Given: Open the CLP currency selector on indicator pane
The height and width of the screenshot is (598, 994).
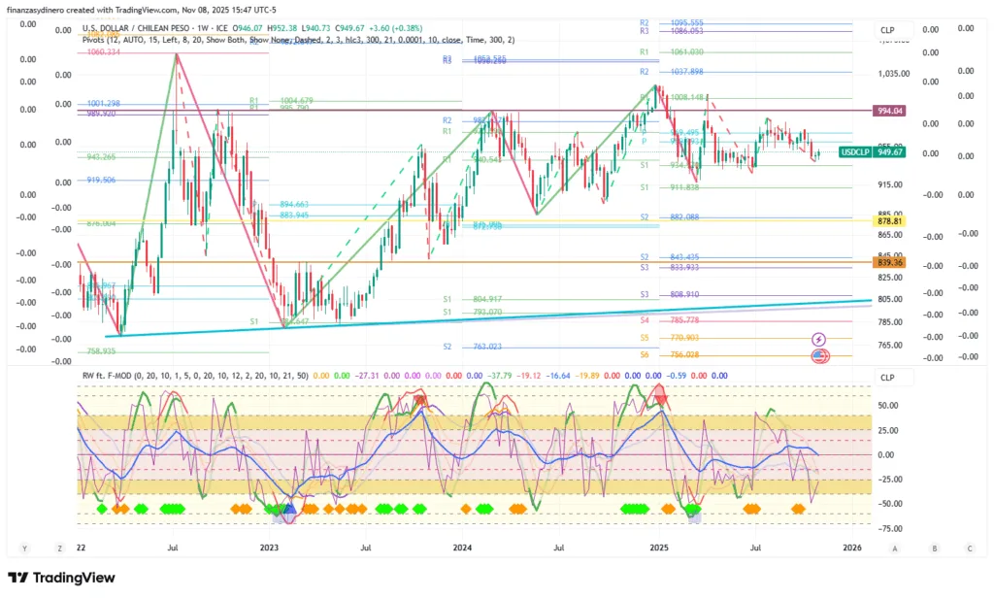Looking at the screenshot, I should [x=887, y=378].
